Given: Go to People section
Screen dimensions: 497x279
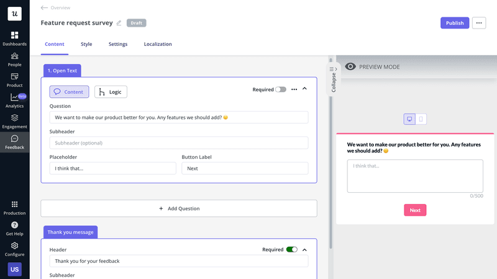Looking at the screenshot, I should point(14,60).
